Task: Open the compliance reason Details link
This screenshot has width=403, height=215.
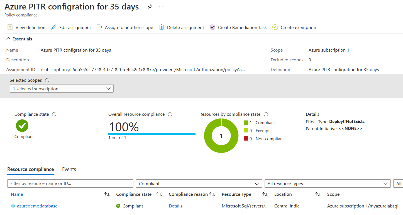Action: [x=175, y=206]
